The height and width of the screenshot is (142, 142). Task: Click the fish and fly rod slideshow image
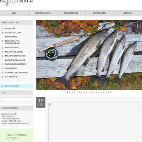point(89,55)
